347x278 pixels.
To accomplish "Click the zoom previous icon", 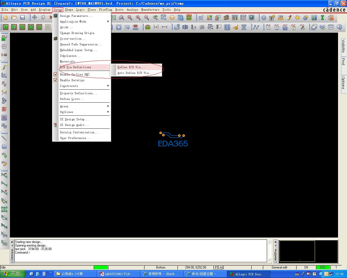I will point(155,18).
